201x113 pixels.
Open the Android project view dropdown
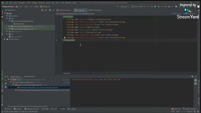(x=10, y=10)
